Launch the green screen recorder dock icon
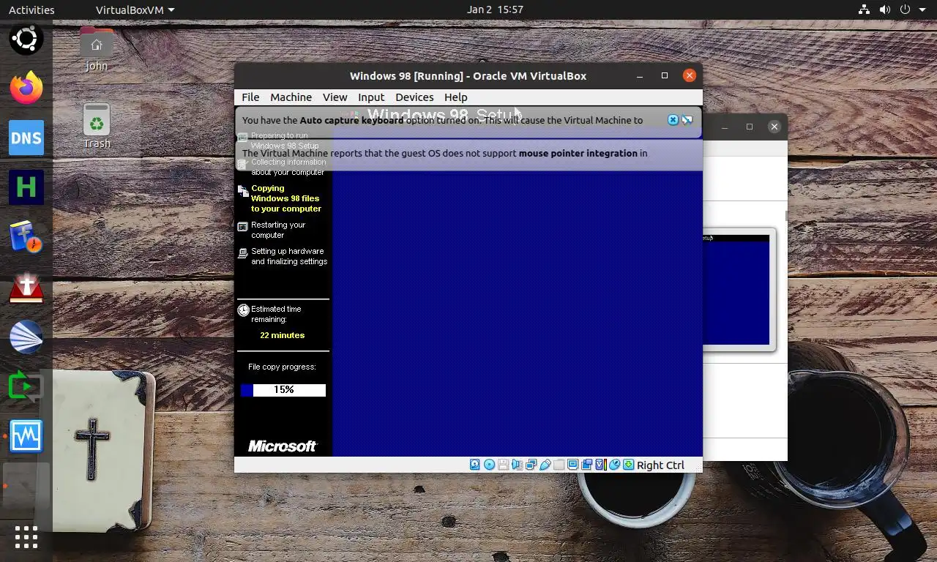This screenshot has height=562, width=937. (26, 386)
